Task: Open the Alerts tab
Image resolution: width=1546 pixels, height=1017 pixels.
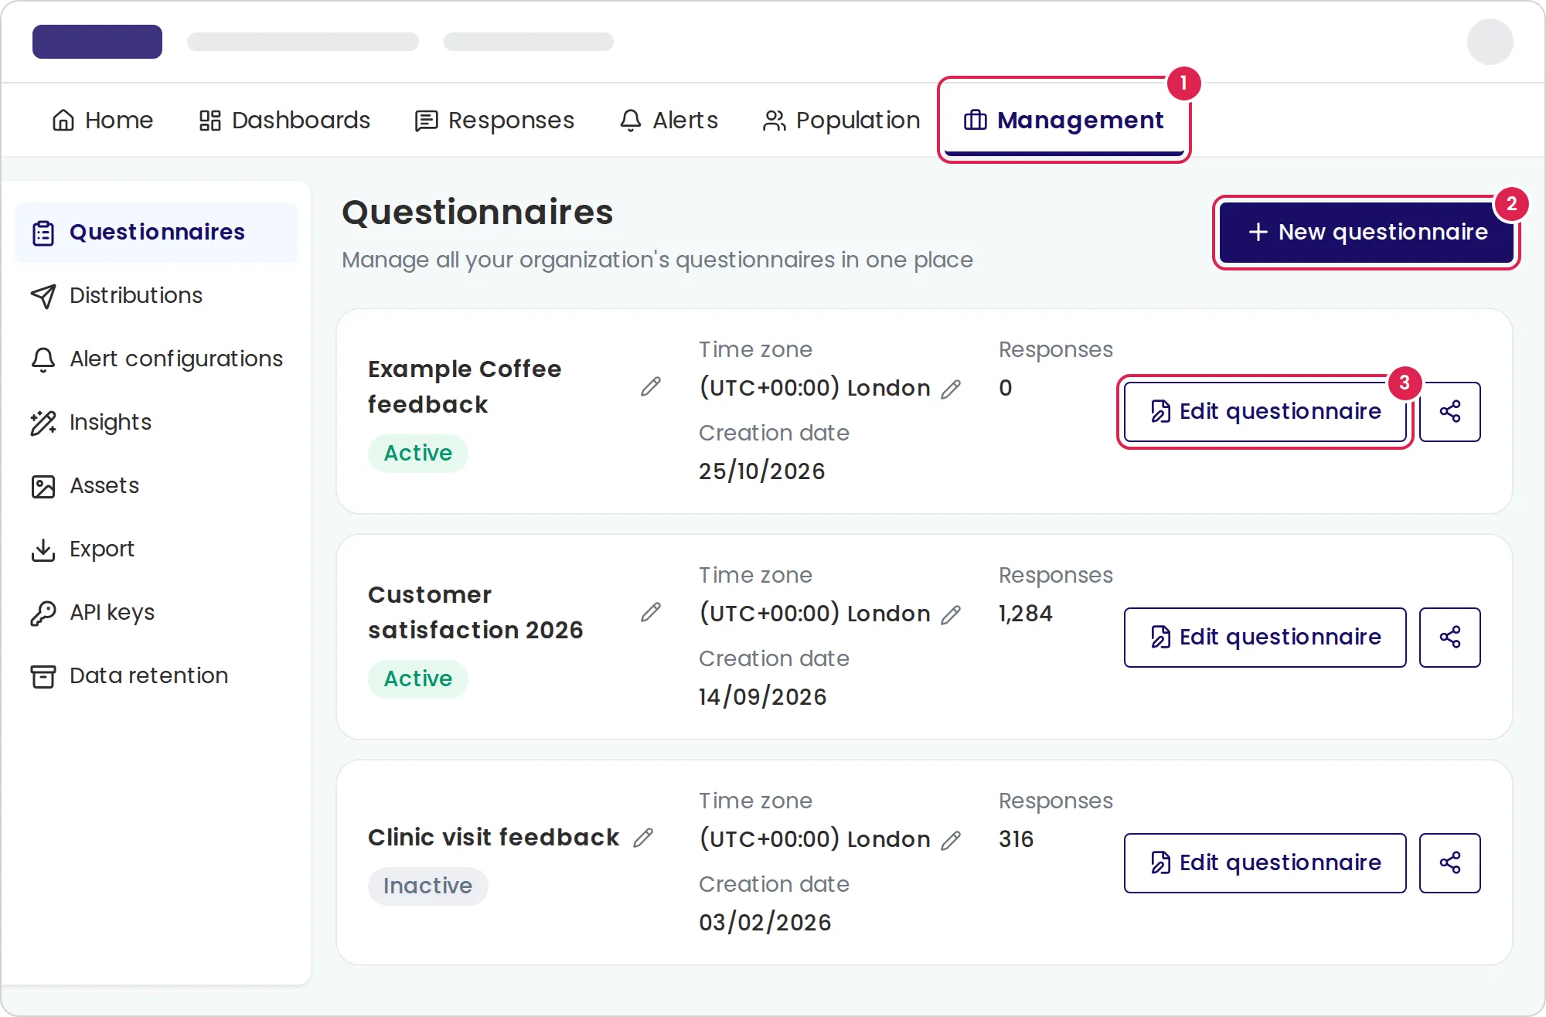Action: pyautogui.click(x=669, y=121)
